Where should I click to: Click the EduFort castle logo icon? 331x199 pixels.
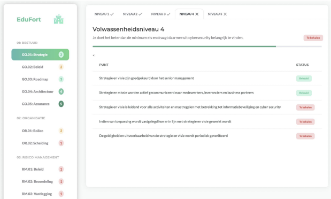pyautogui.click(x=58, y=19)
